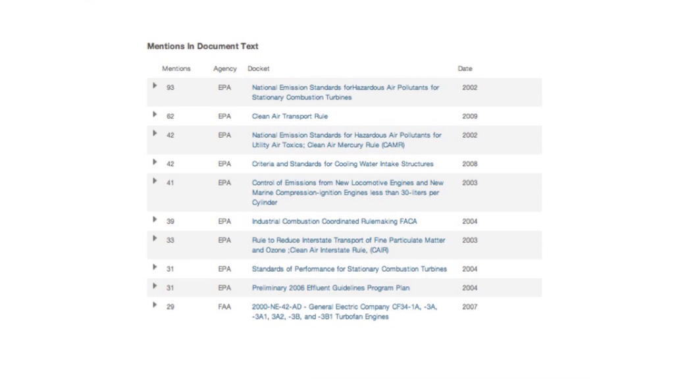This screenshot has height=379, width=674.
Task: Open the Clean Air Mercury Rule docket
Action: coord(346,140)
